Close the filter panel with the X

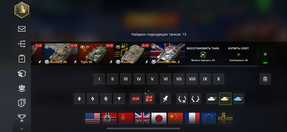[x=265, y=54]
